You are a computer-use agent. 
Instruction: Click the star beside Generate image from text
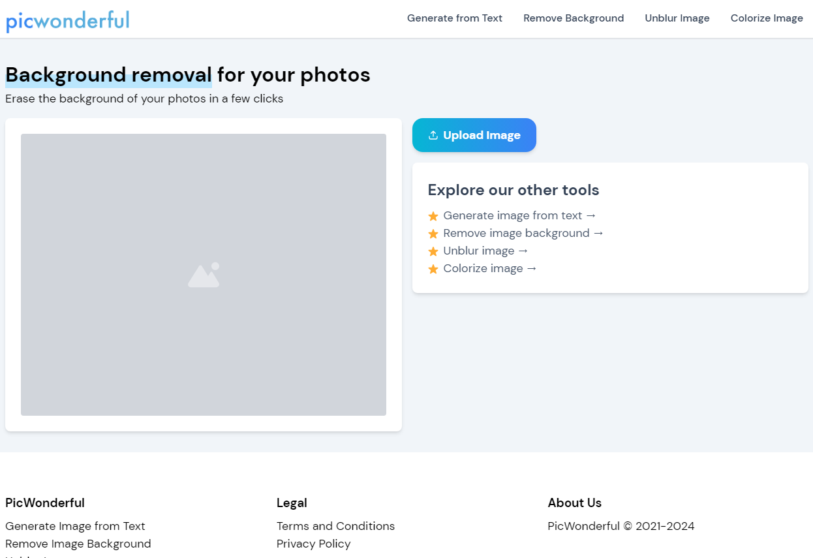[433, 216]
